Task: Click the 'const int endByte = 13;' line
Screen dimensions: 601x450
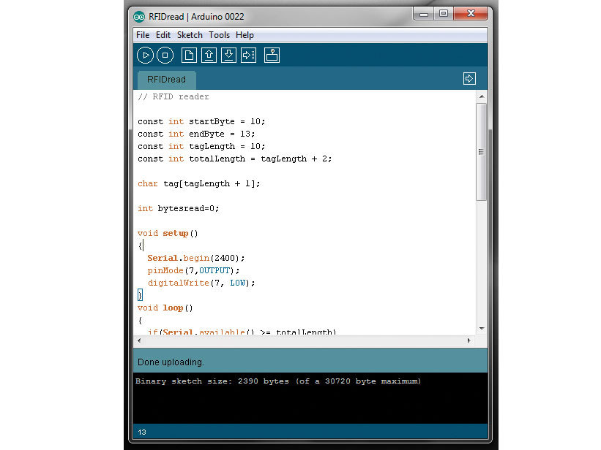Action: (x=196, y=134)
